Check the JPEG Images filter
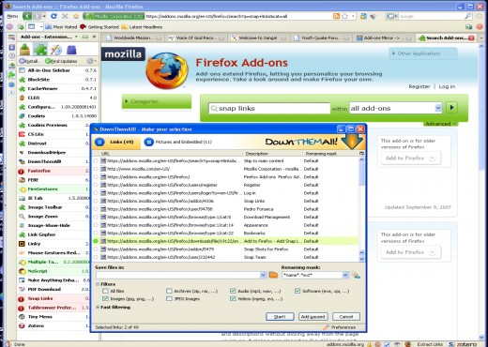This screenshot has width=488, height=347. click(169, 299)
